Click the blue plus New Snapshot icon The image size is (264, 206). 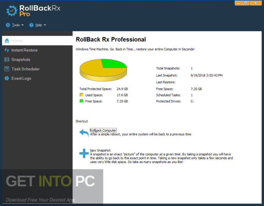(84, 153)
